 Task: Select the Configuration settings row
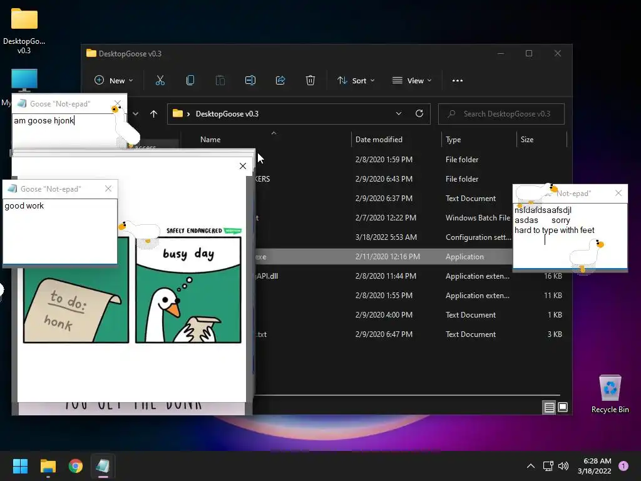pos(384,237)
